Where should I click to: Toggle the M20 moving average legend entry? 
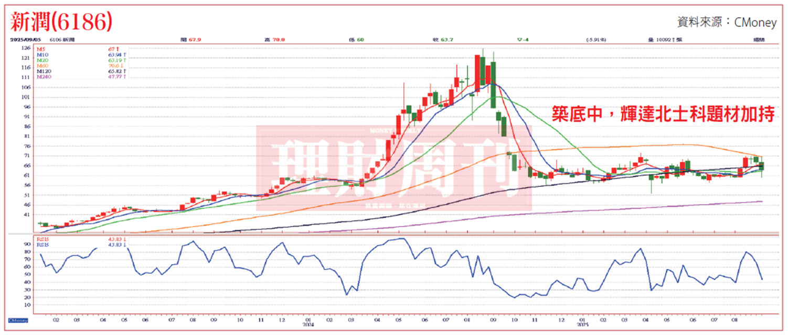[42, 60]
